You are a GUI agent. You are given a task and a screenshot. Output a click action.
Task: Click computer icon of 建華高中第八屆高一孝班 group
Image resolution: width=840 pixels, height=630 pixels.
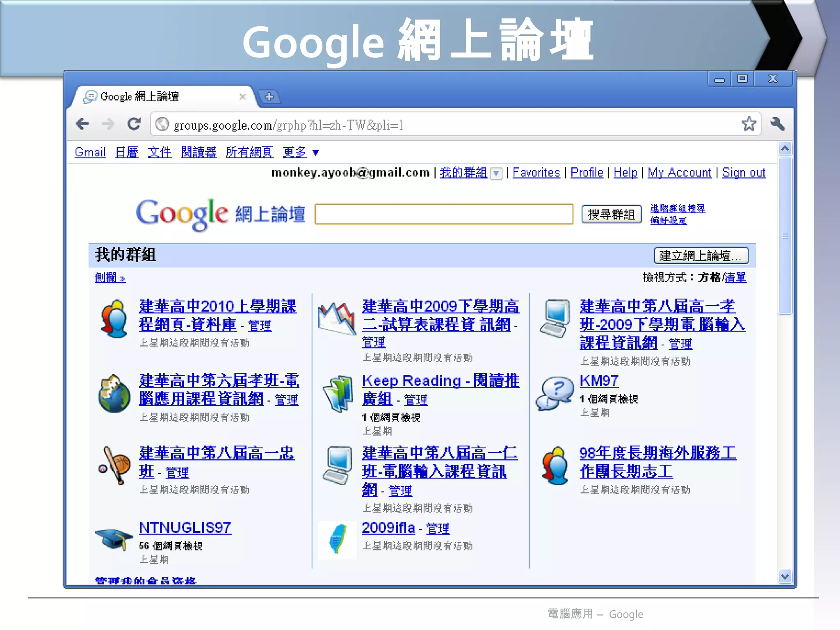coord(556,318)
